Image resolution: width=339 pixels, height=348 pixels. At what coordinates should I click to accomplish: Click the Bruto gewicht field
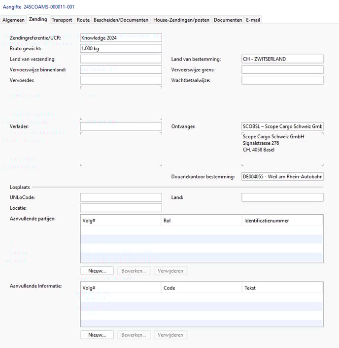pos(121,48)
